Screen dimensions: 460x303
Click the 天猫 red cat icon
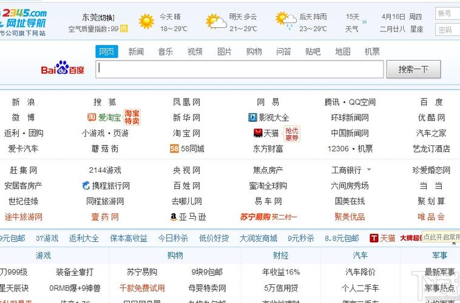tap(258, 133)
